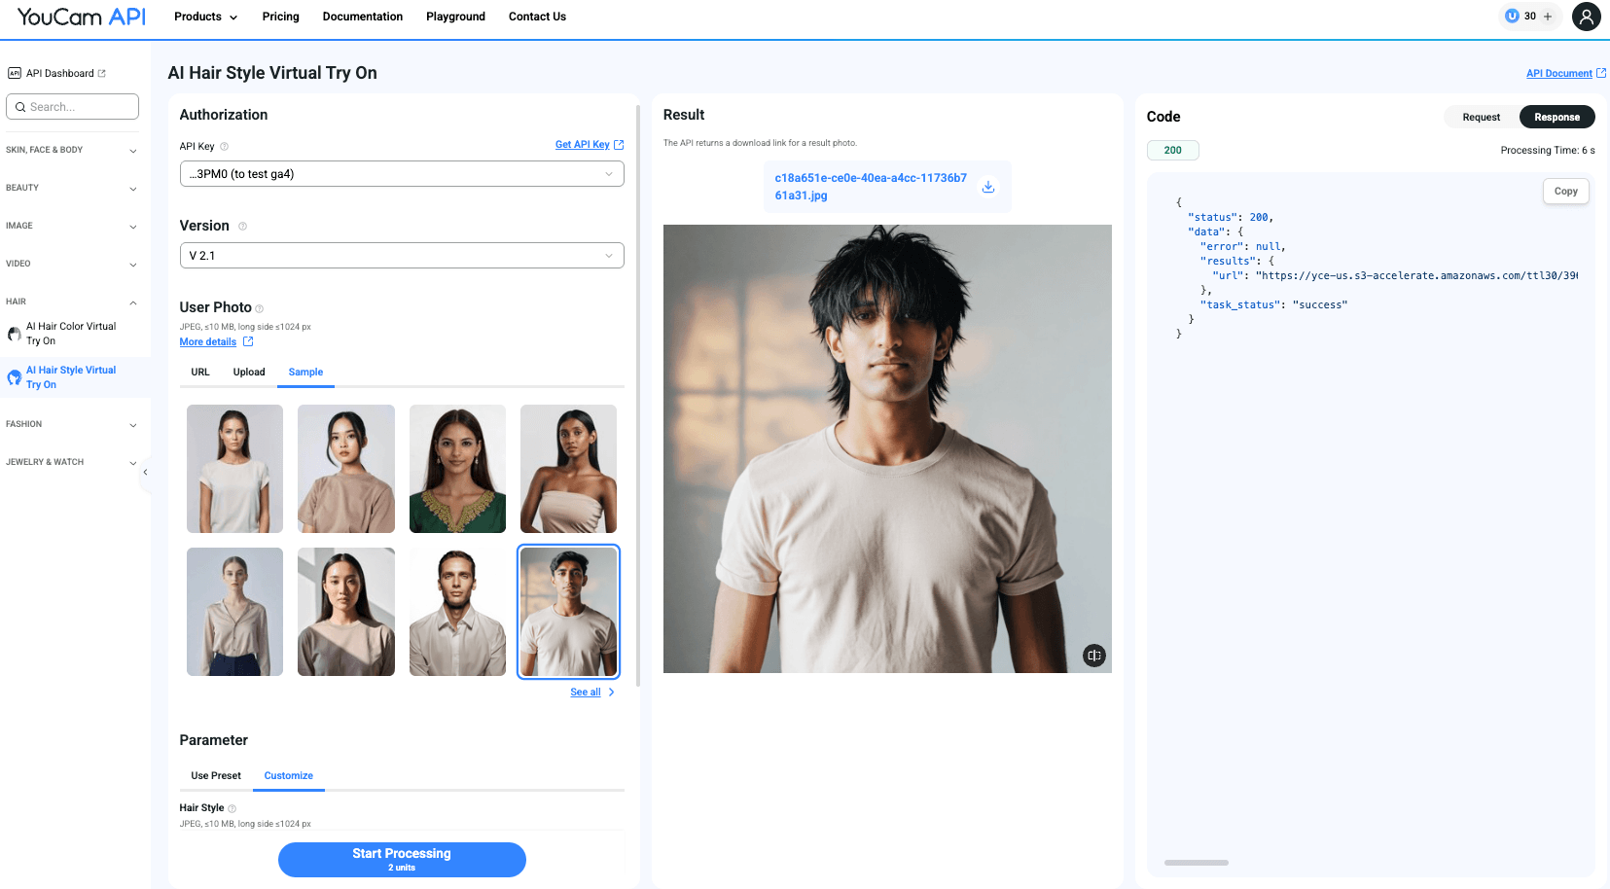This screenshot has width=1610, height=889.
Task: Open the API Key dropdown
Action: pos(402,174)
